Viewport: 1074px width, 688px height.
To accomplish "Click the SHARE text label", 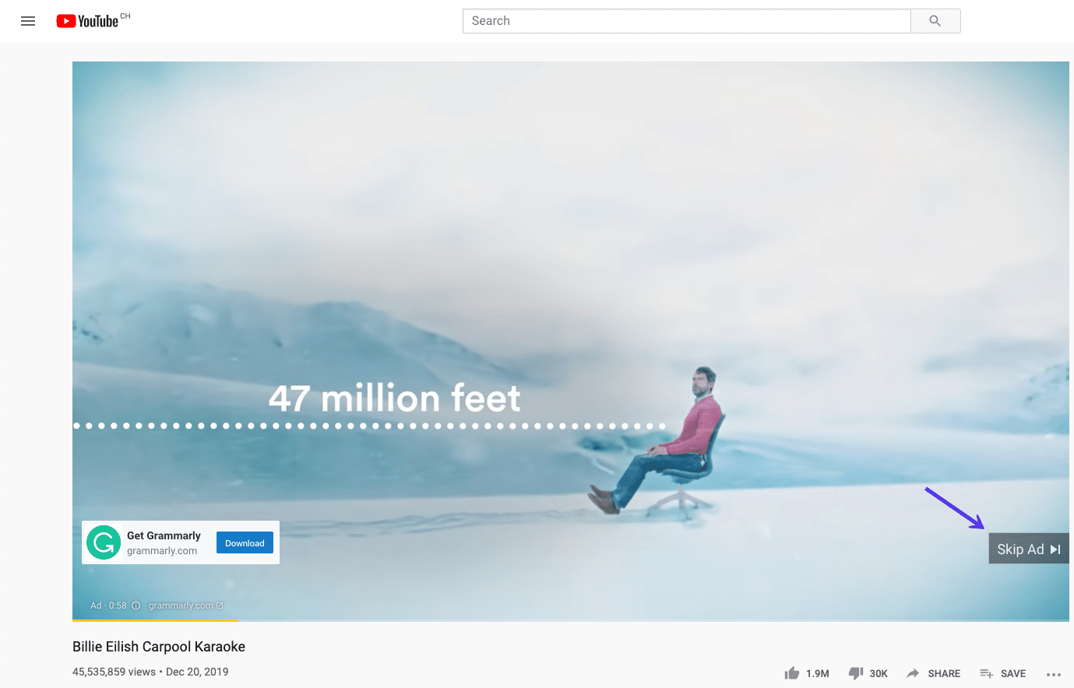I will click(944, 673).
